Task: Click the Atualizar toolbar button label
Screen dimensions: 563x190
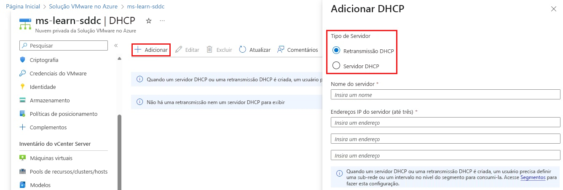Action: [260, 50]
